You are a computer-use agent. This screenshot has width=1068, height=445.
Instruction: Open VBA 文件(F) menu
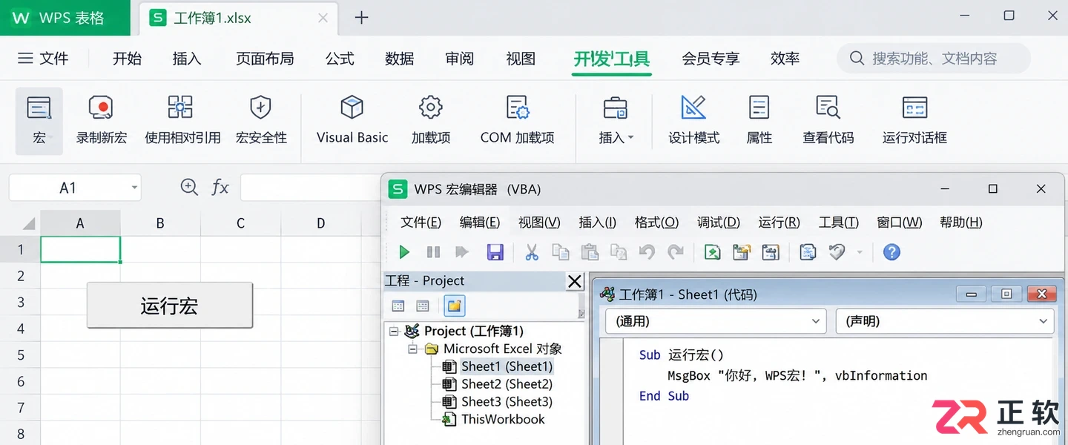click(x=421, y=222)
